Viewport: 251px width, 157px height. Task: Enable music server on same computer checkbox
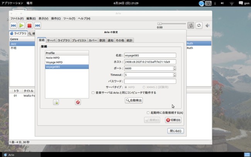tap(93, 93)
